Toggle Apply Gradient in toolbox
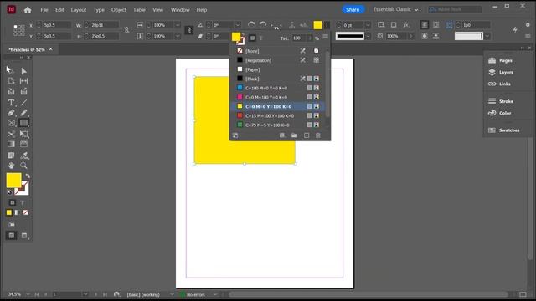 click(x=17, y=212)
